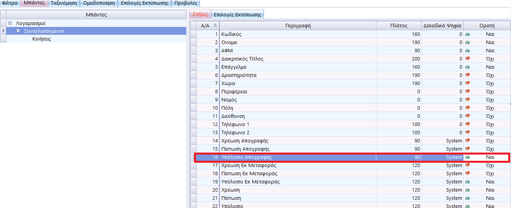Click thumbs-down icon in Τηλέφωνο 1 row
This screenshot has height=208, width=511.
click(x=468, y=124)
